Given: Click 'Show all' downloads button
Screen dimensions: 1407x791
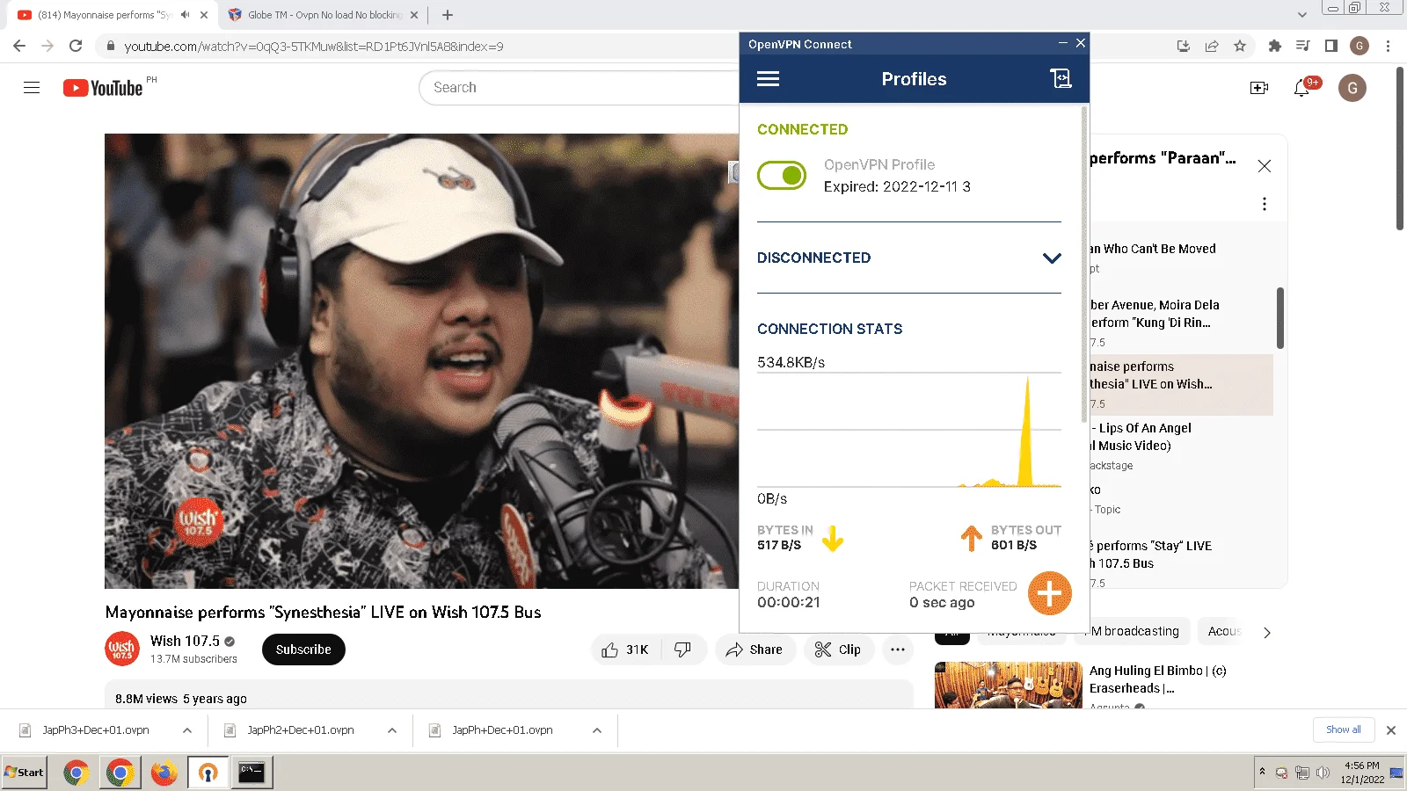Looking at the screenshot, I should (1344, 729).
